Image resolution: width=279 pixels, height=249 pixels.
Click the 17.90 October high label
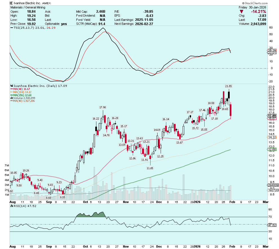click(102, 107)
